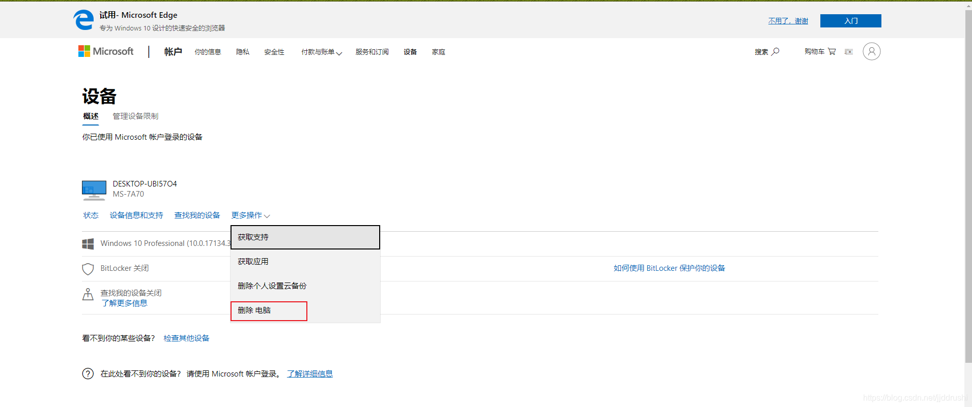Click 了解更多信息 link

tap(124, 303)
